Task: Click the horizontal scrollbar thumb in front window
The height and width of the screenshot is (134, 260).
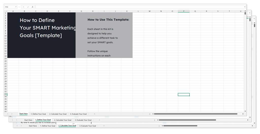Action: (x=196, y=114)
